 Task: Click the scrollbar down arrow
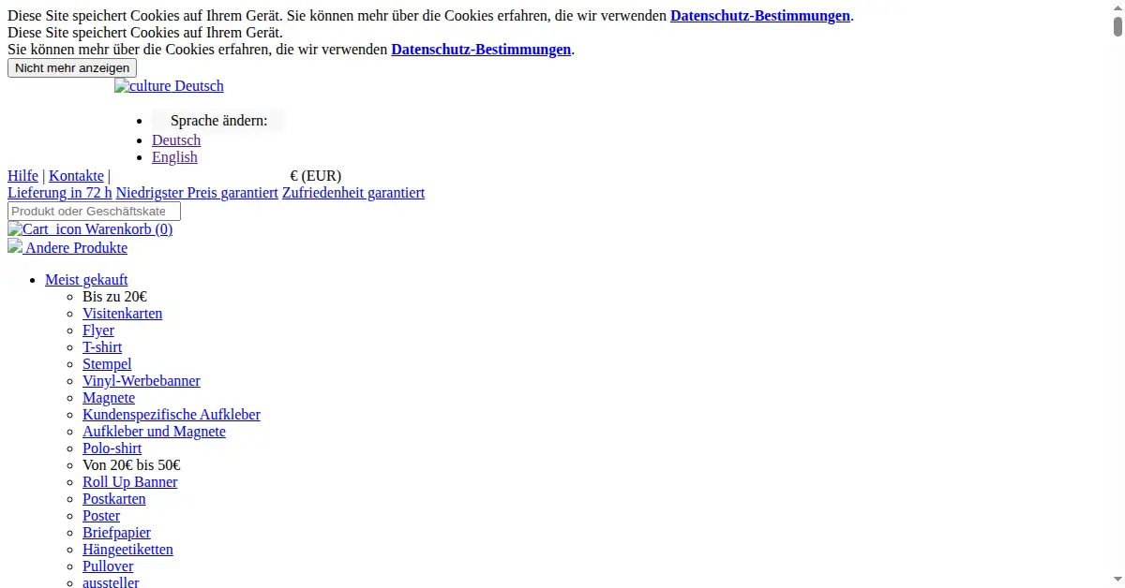pyautogui.click(x=1117, y=581)
